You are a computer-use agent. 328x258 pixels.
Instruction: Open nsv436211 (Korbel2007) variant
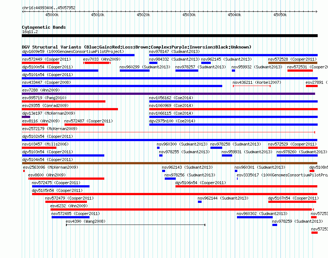coord(257,82)
